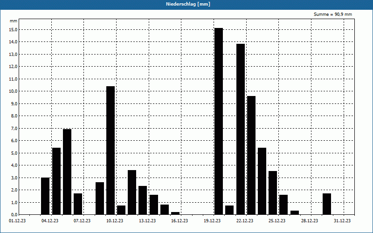373x233 pixels.
Task: Click the 1,7 mm bar before 07.12.23
Action: point(78,204)
